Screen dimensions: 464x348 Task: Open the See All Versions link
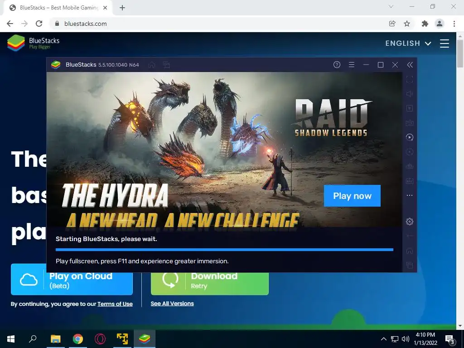point(172,304)
